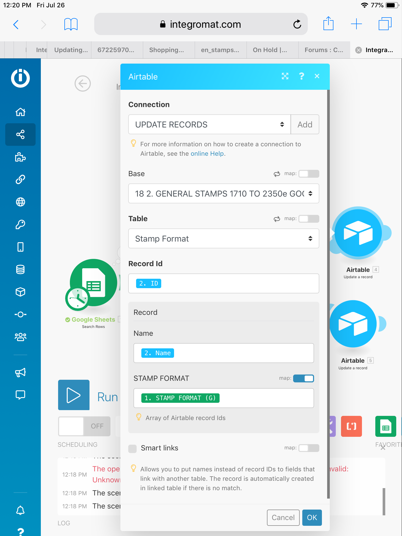Open the Connection UPDATE RECORDS dropdown
This screenshot has height=536, width=402.
[x=210, y=124]
